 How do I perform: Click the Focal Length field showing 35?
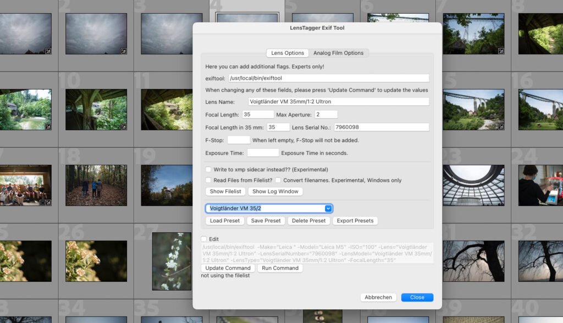(x=258, y=114)
